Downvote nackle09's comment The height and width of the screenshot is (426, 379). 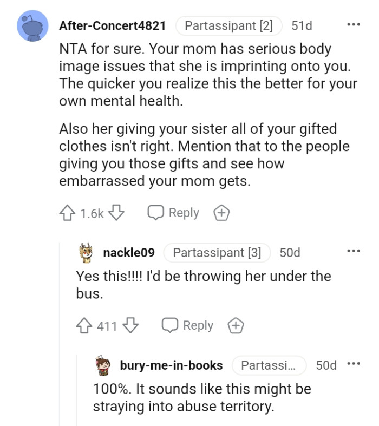pyautogui.click(x=130, y=326)
